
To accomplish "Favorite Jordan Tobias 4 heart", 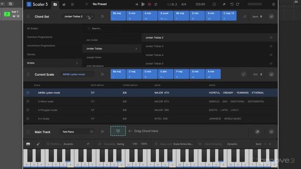I will [x=271, y=55].
